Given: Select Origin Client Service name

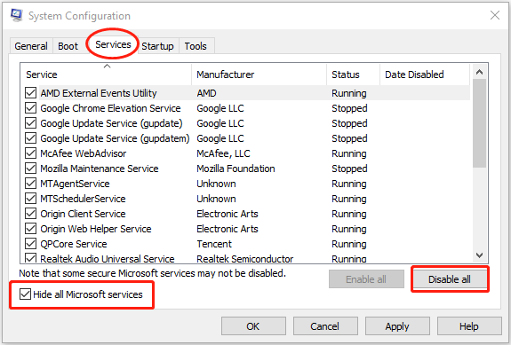Looking at the screenshot, I should point(83,214).
